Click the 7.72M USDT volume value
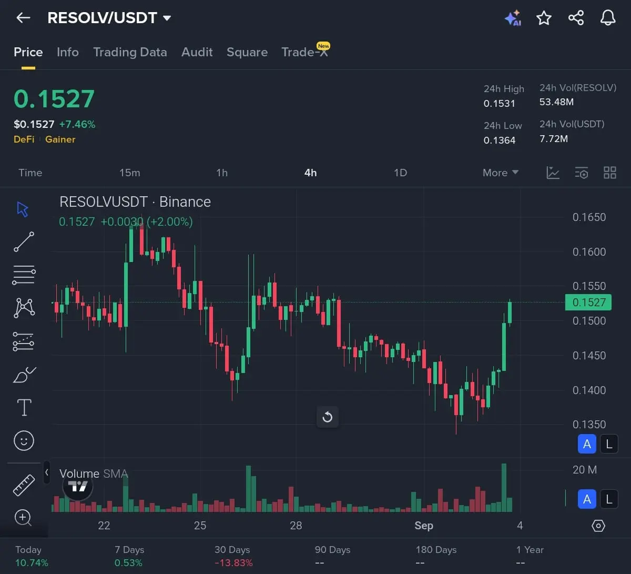 point(554,139)
